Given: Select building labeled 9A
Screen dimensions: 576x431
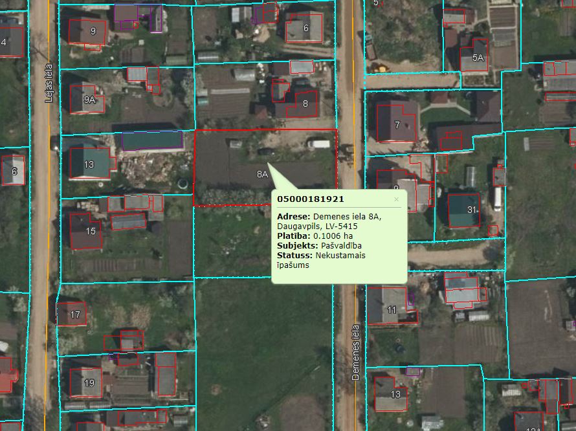Looking at the screenshot, I should pos(87,99).
